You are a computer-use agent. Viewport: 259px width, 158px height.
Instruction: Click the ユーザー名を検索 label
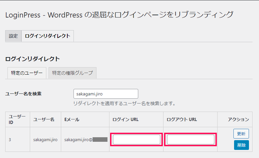(23, 94)
